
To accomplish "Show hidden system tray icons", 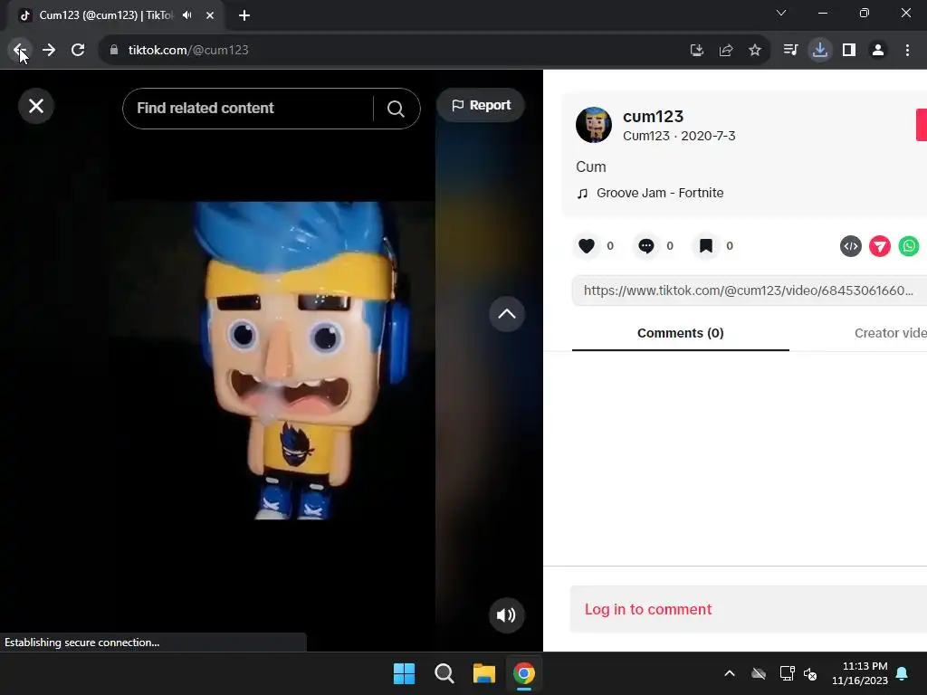I will (730, 673).
